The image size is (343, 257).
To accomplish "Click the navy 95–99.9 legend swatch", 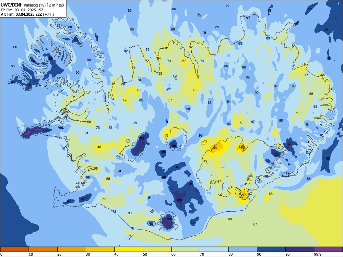I will pos(300,249).
